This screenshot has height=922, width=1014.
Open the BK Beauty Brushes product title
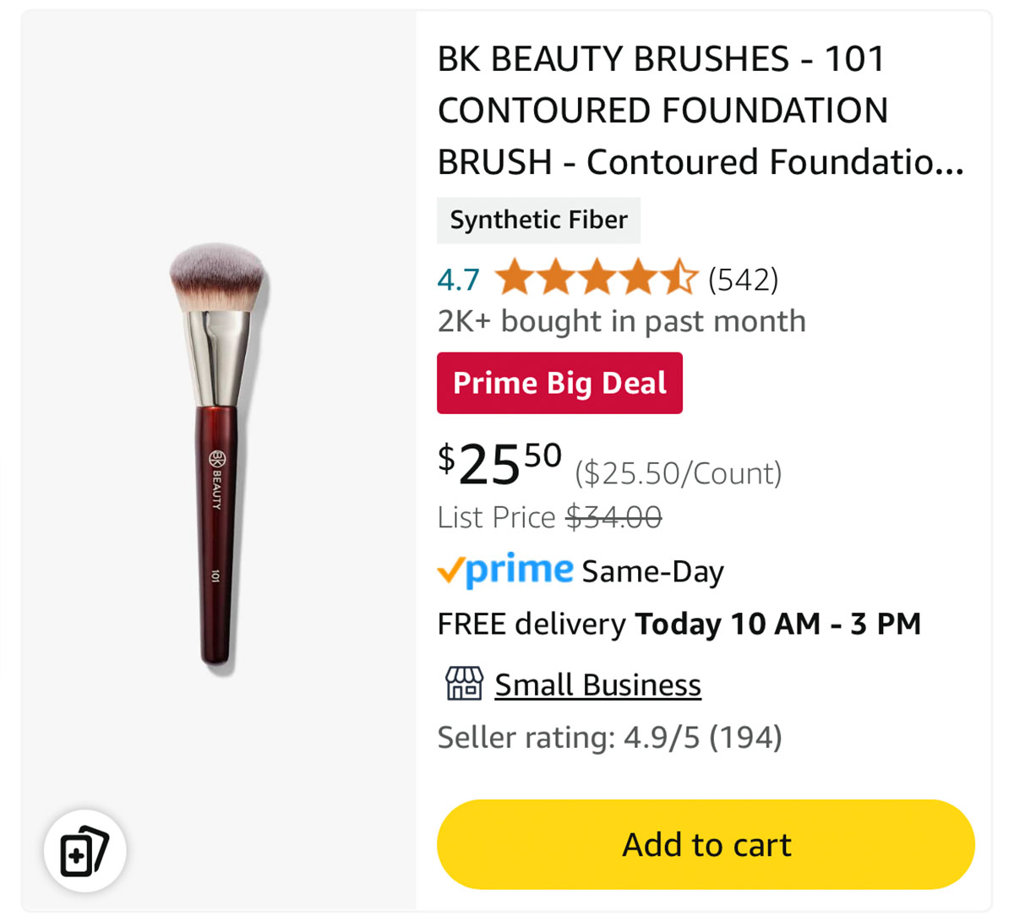tap(701, 110)
